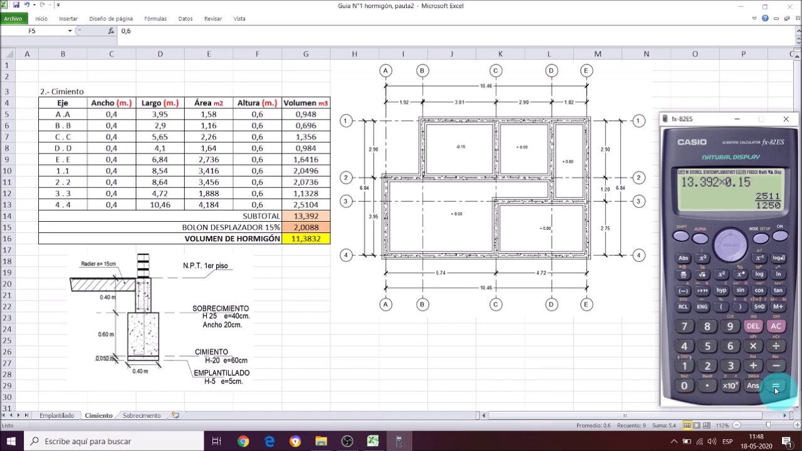
Task: Toggle S⇔D display on calculator
Action: tap(759, 307)
